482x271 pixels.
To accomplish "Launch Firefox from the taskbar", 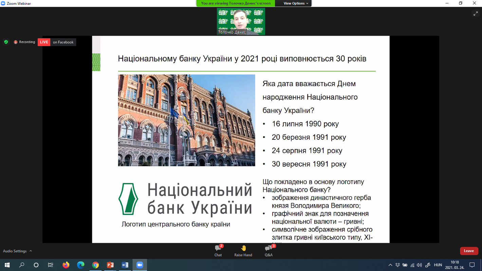I will 66,265.
